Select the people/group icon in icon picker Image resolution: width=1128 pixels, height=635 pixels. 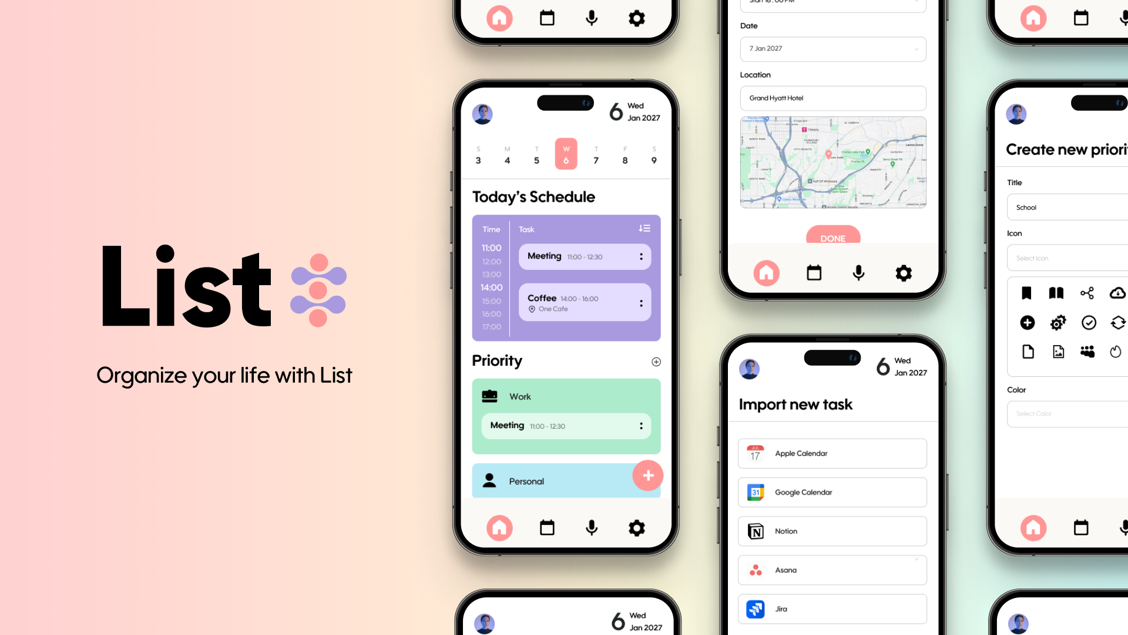coord(1087,351)
